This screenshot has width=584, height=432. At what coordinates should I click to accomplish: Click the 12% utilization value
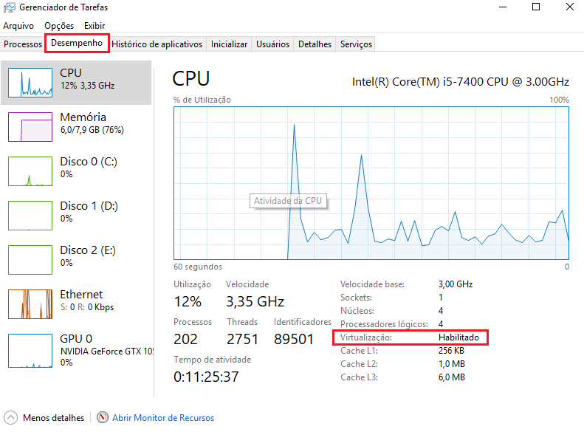click(188, 301)
